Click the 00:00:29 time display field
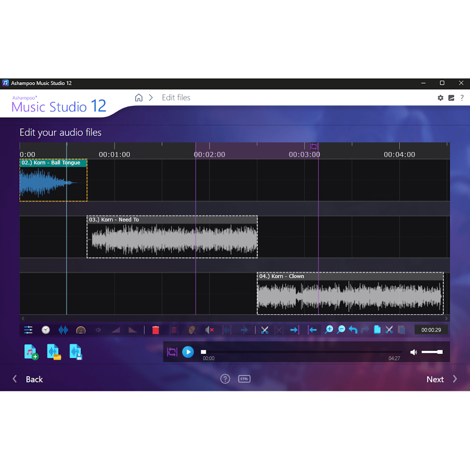The width and height of the screenshot is (470, 470). pyautogui.click(x=431, y=330)
